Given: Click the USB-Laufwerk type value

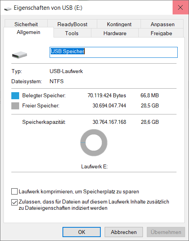Looking at the screenshot, I should click(66, 71).
